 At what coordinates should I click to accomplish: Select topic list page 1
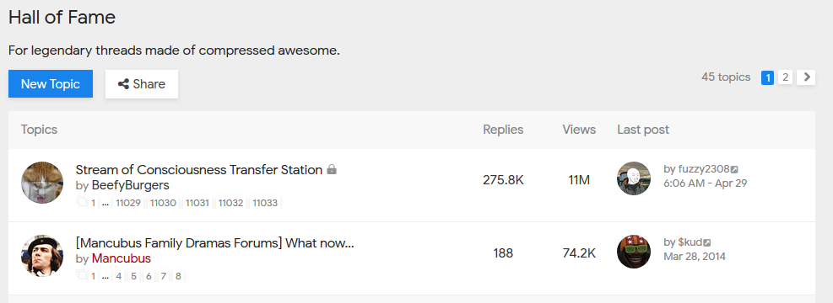[x=767, y=77]
